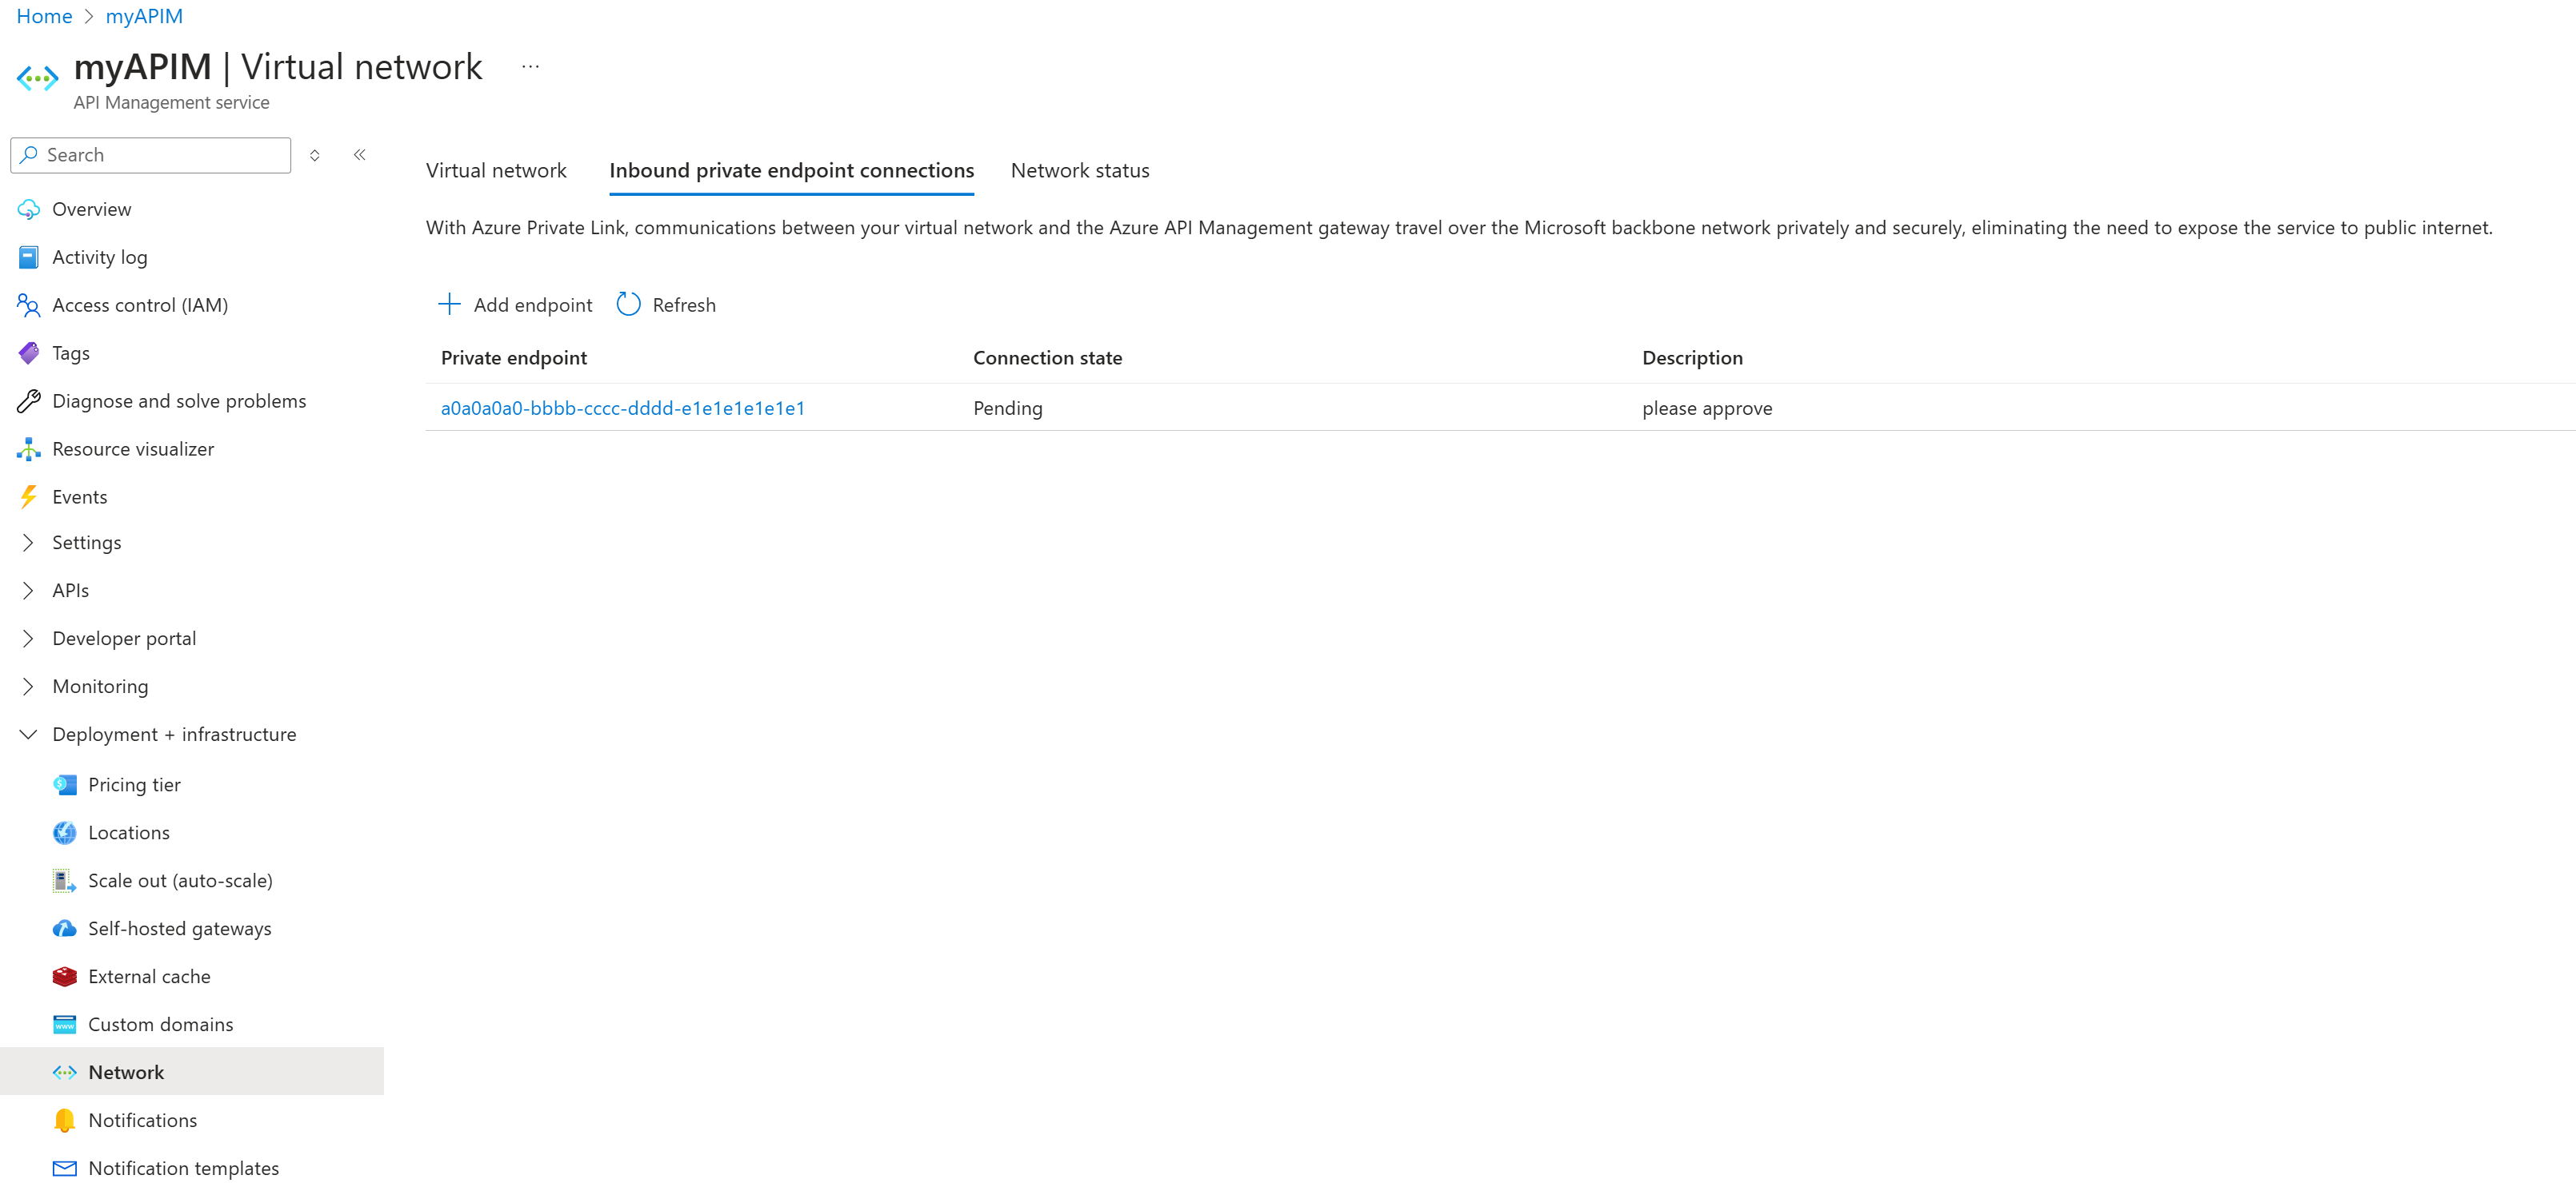
Task: Select the External cache menu item
Action: 148,974
